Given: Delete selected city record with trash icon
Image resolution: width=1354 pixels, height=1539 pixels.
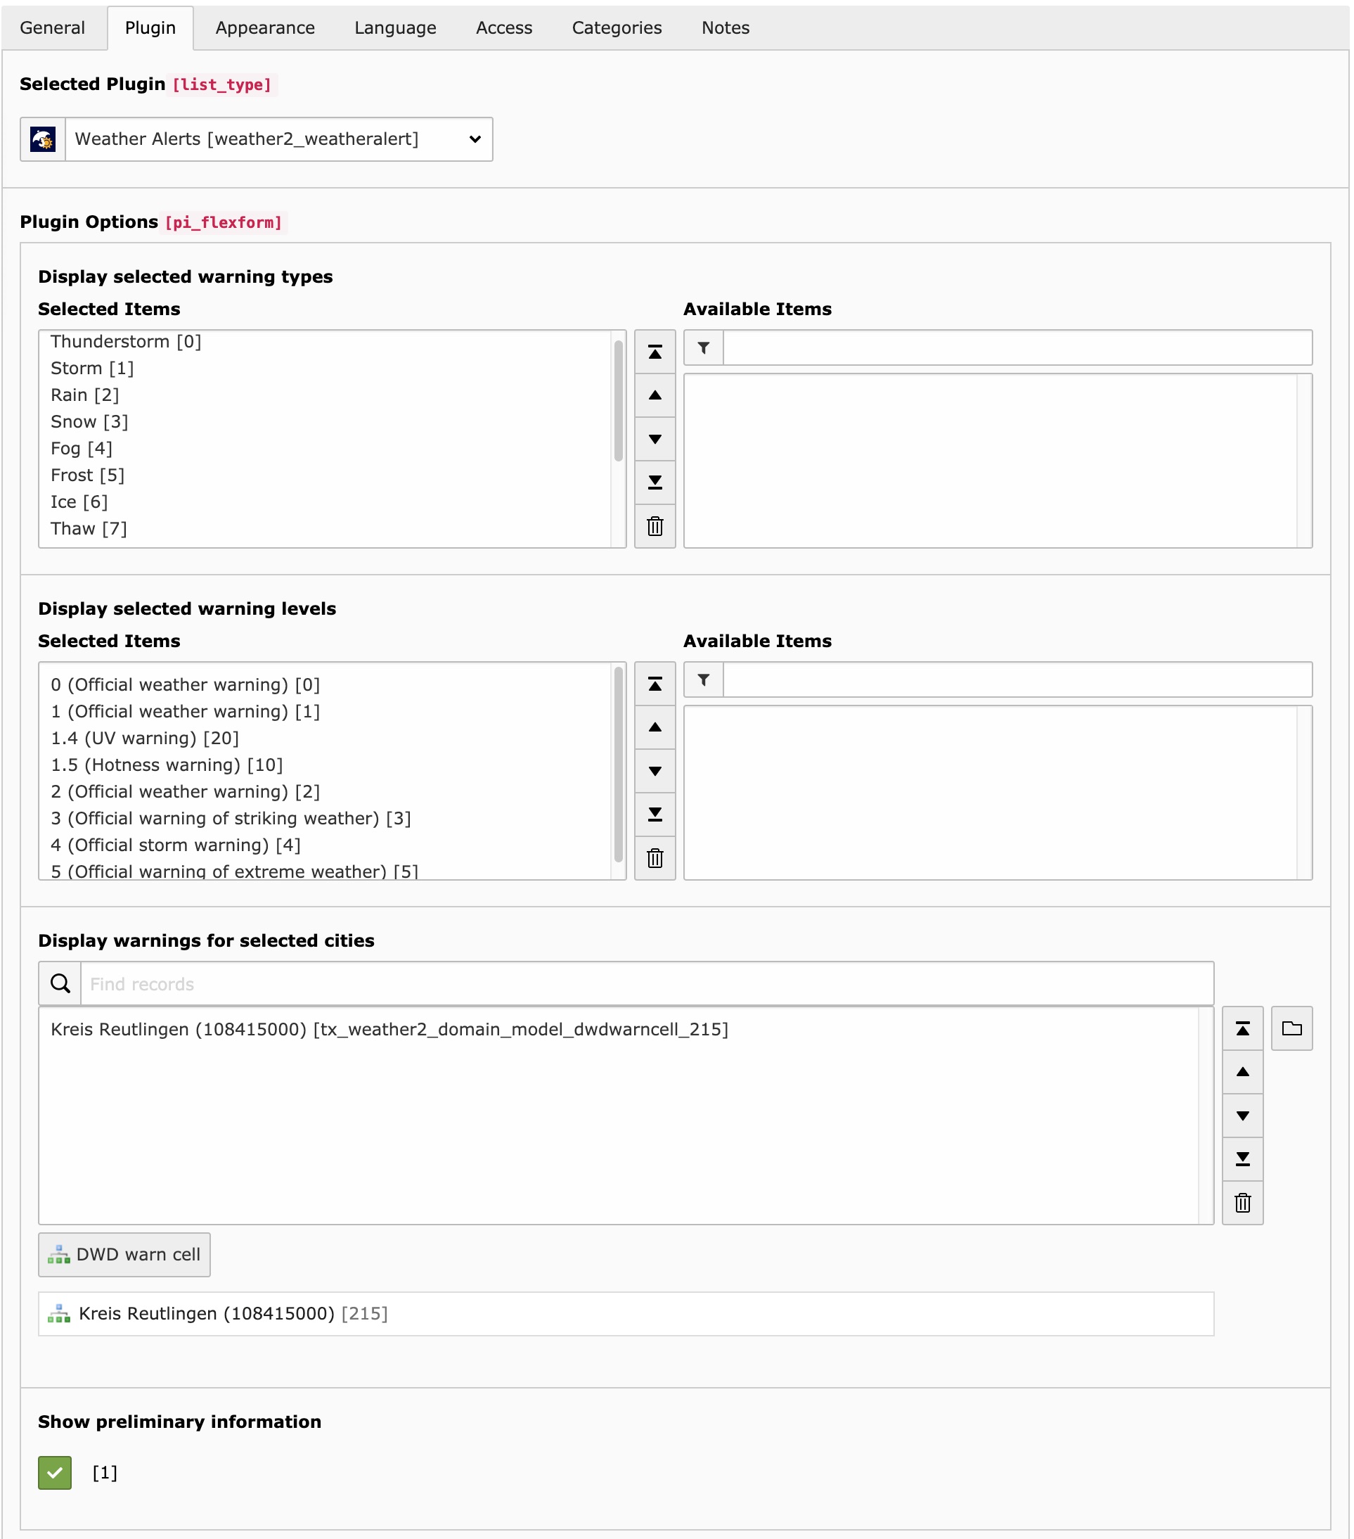Looking at the screenshot, I should 1243,1203.
